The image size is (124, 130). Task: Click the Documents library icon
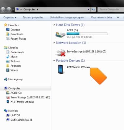click(x=8, y=52)
